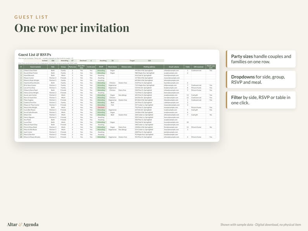Click the 'Filter by side, RSVP' feature card

pyautogui.click(x=261, y=100)
